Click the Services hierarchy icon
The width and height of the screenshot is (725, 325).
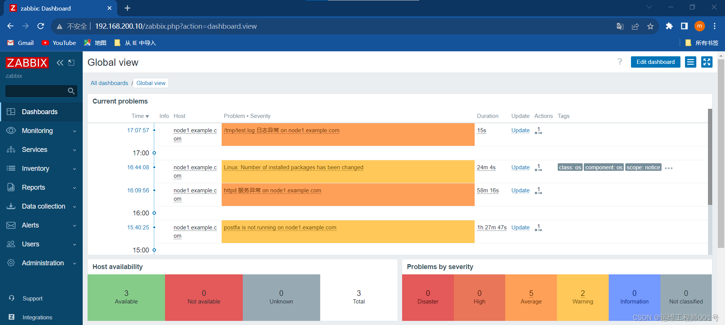coord(11,150)
